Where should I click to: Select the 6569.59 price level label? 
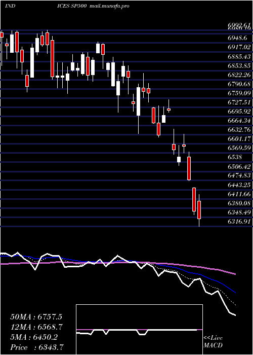click(x=239, y=148)
